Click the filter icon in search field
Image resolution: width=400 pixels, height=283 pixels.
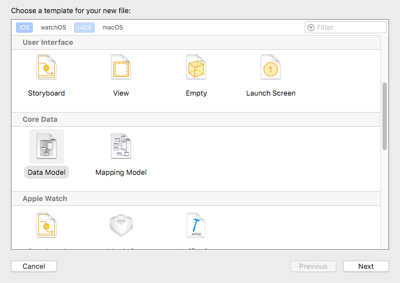pyautogui.click(x=311, y=27)
